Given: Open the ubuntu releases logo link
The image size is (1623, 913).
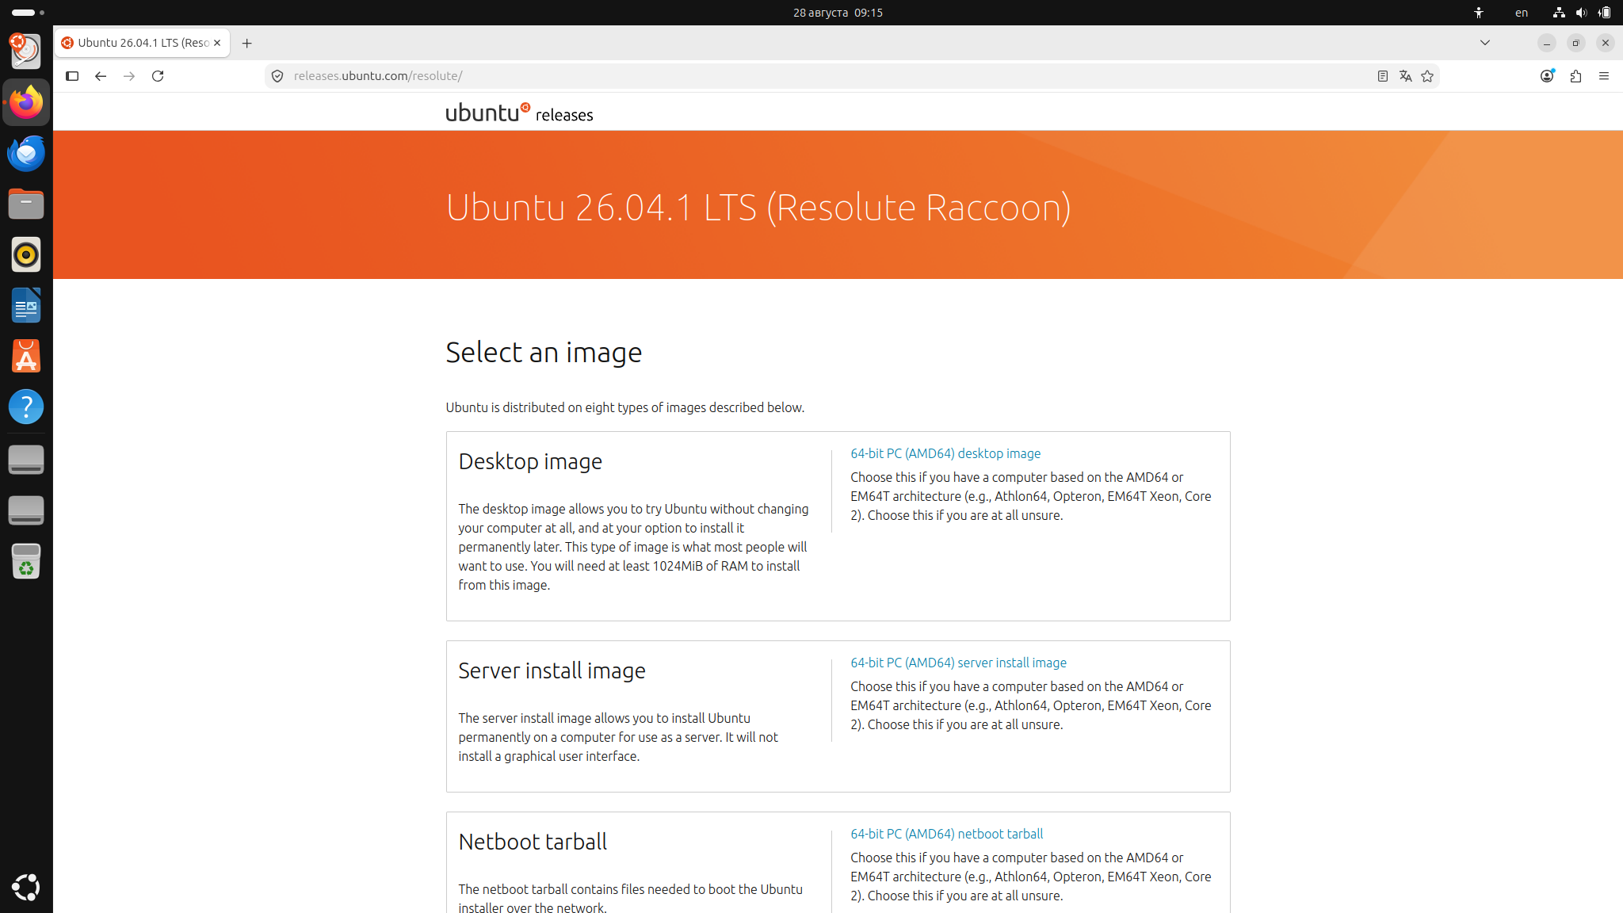Looking at the screenshot, I should (x=519, y=113).
